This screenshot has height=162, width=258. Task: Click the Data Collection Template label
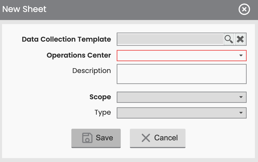pos(66,39)
